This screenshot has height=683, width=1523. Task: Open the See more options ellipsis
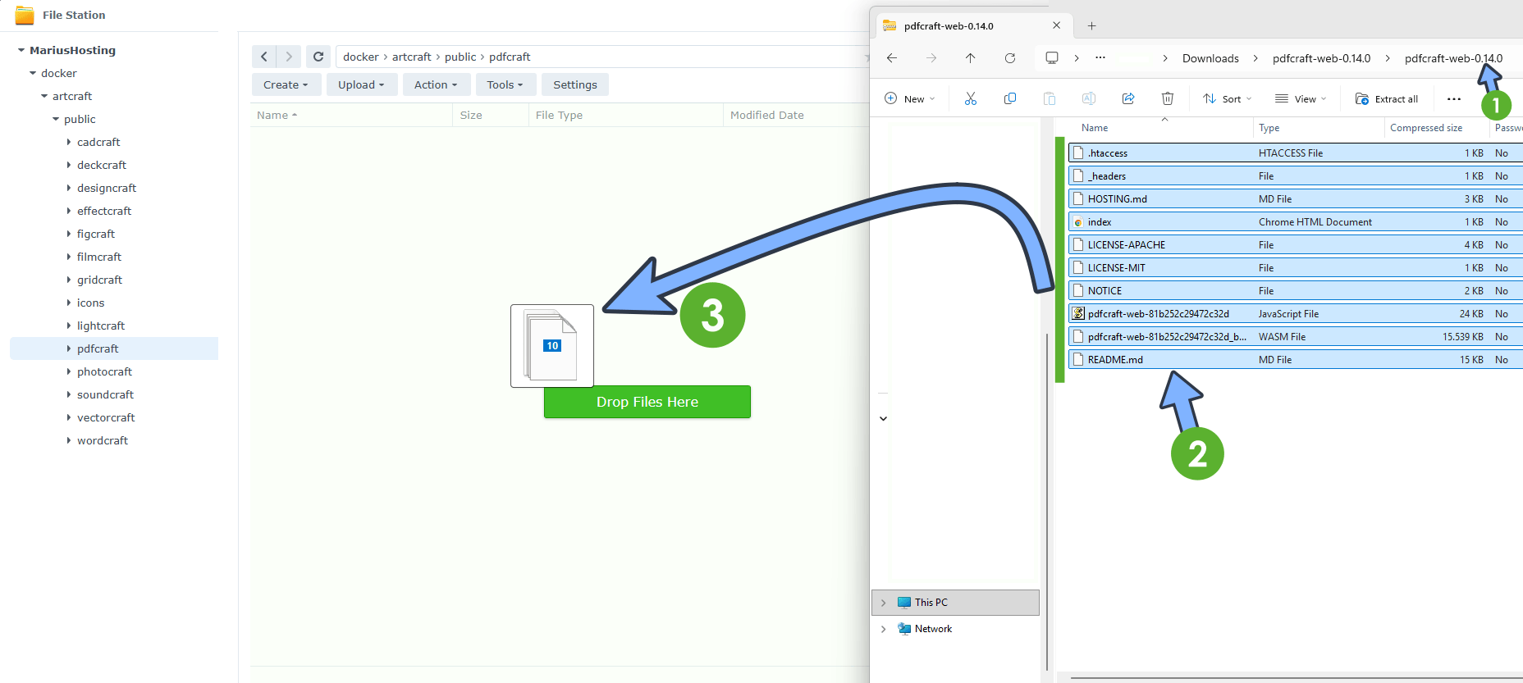(x=1454, y=99)
